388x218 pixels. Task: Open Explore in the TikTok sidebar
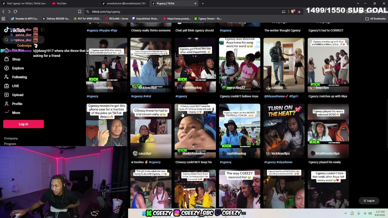pos(18,68)
